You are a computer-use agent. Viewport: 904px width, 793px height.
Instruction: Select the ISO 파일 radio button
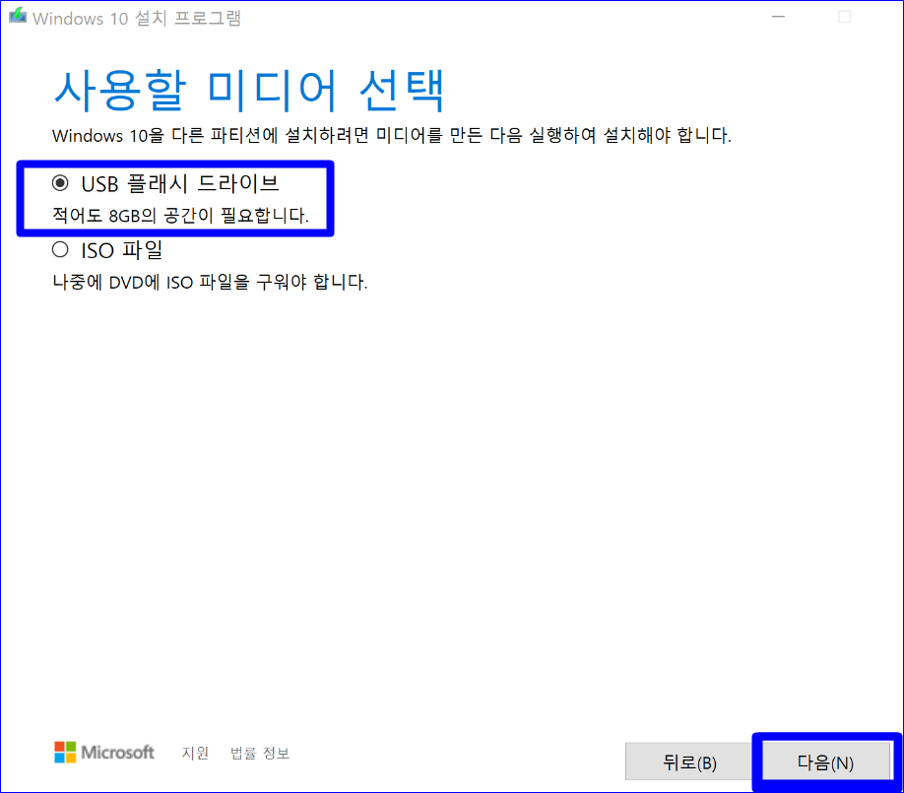60,250
